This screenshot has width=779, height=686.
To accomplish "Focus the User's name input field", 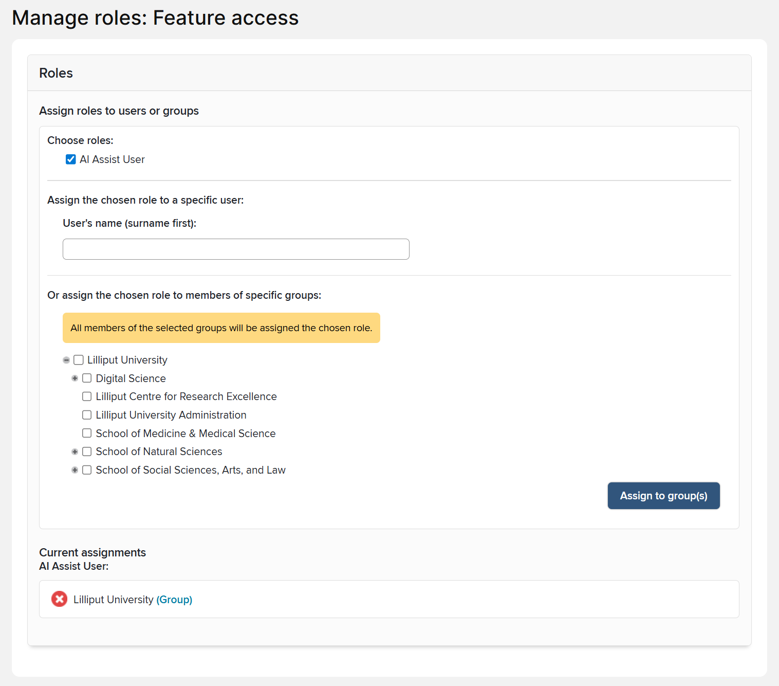I will click(236, 249).
